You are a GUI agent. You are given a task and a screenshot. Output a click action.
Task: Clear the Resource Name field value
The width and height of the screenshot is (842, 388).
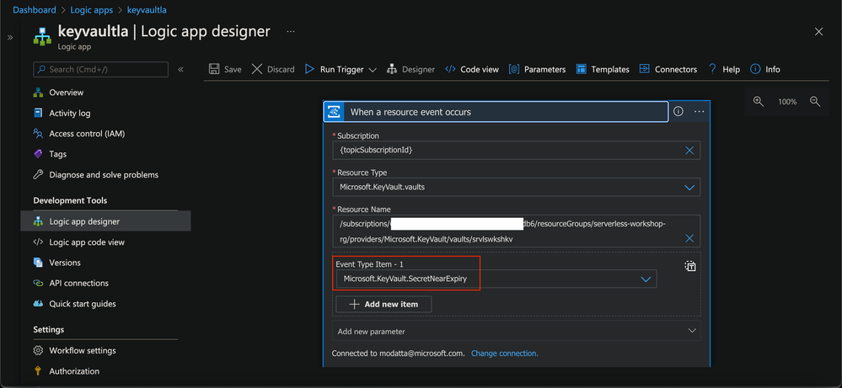click(689, 238)
